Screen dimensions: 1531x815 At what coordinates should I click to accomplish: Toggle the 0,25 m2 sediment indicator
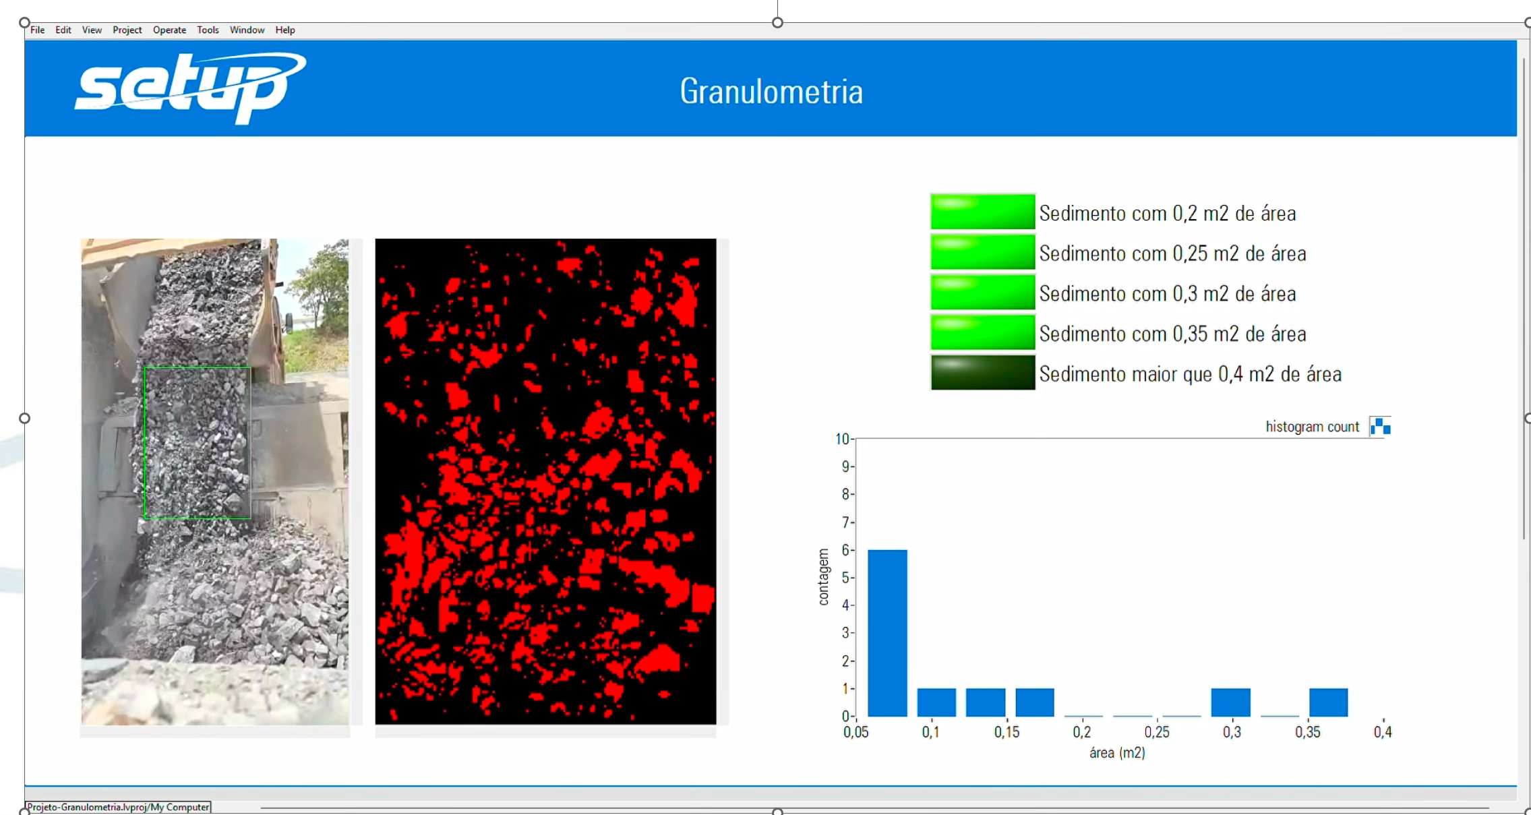pyautogui.click(x=982, y=253)
